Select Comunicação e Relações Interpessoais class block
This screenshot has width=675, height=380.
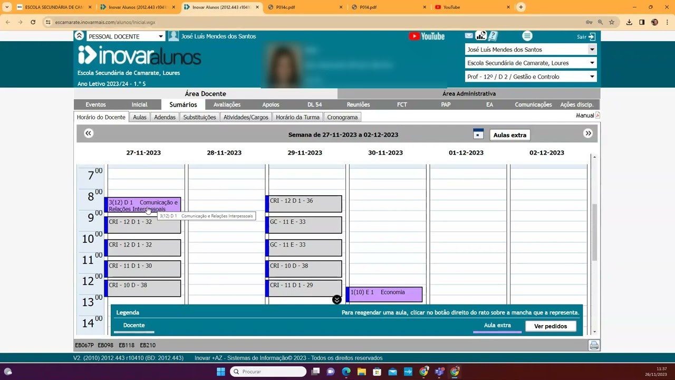pos(143,205)
